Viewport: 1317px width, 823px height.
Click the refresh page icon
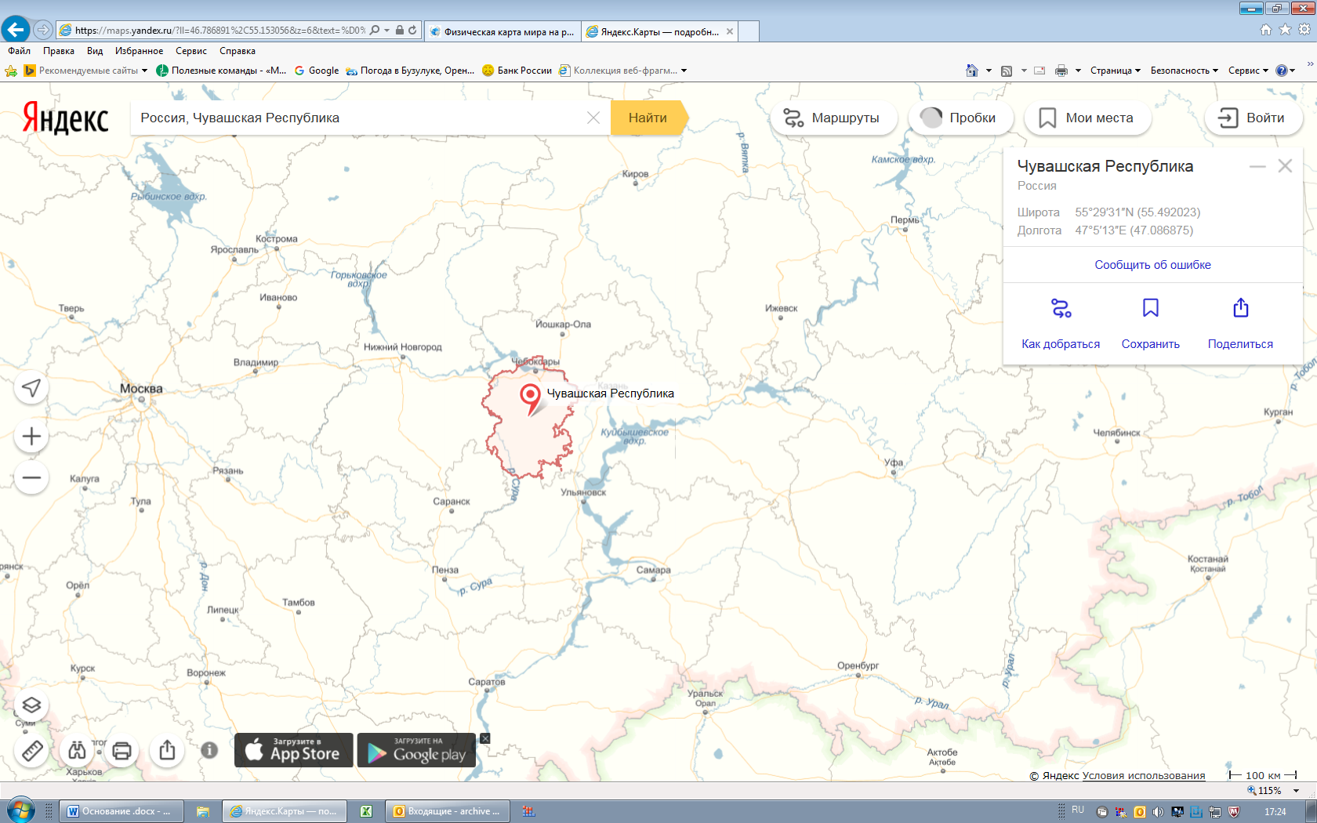tap(412, 31)
